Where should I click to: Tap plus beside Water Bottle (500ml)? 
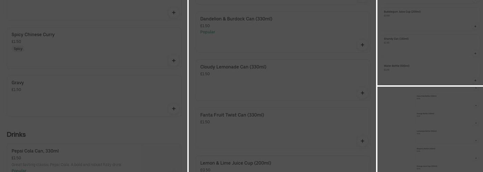[475, 80]
